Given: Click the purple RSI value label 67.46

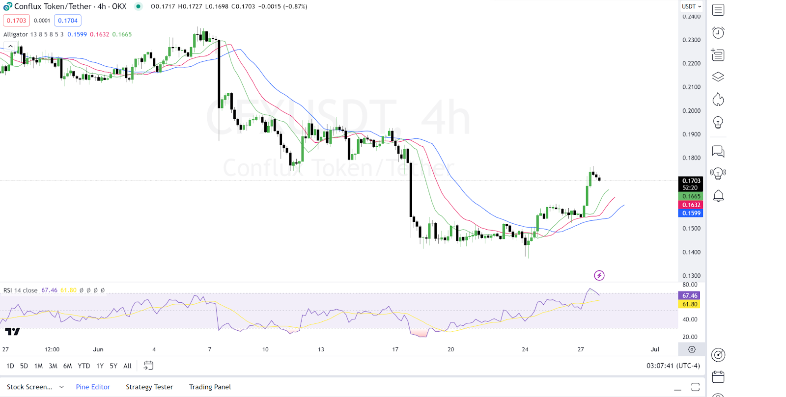Looking at the screenshot, I should click(x=689, y=295).
